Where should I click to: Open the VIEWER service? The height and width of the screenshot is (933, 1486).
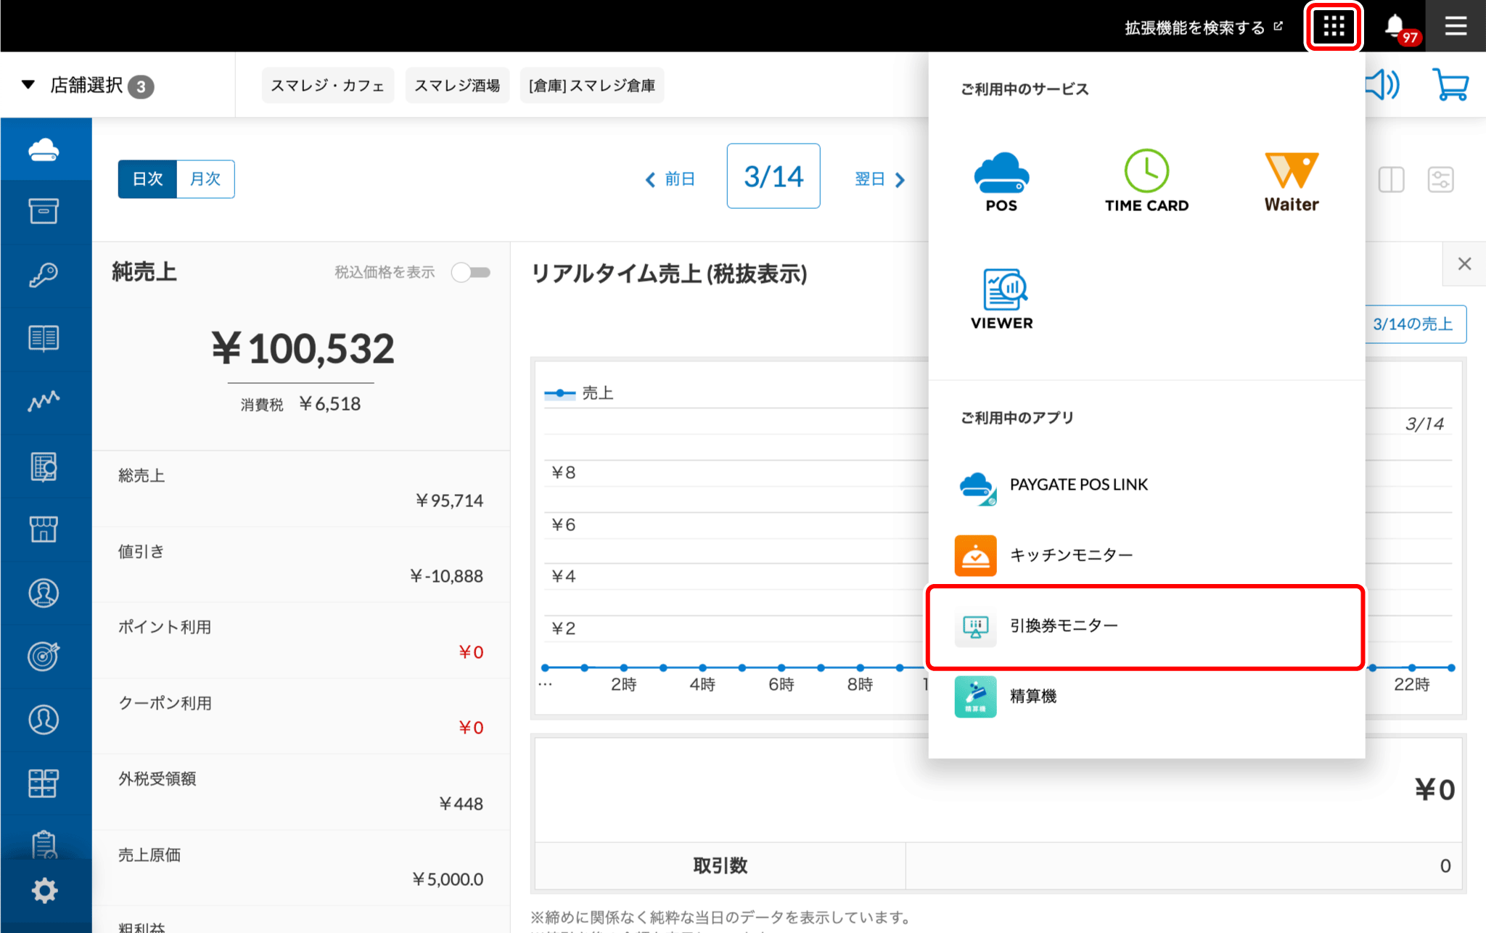point(1001,299)
